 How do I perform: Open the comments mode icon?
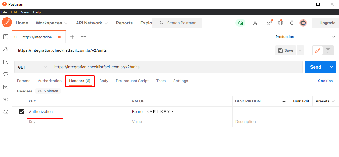click(328, 50)
